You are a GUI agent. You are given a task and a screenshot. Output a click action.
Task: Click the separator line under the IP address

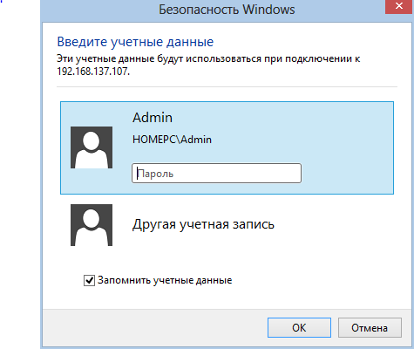click(x=227, y=86)
